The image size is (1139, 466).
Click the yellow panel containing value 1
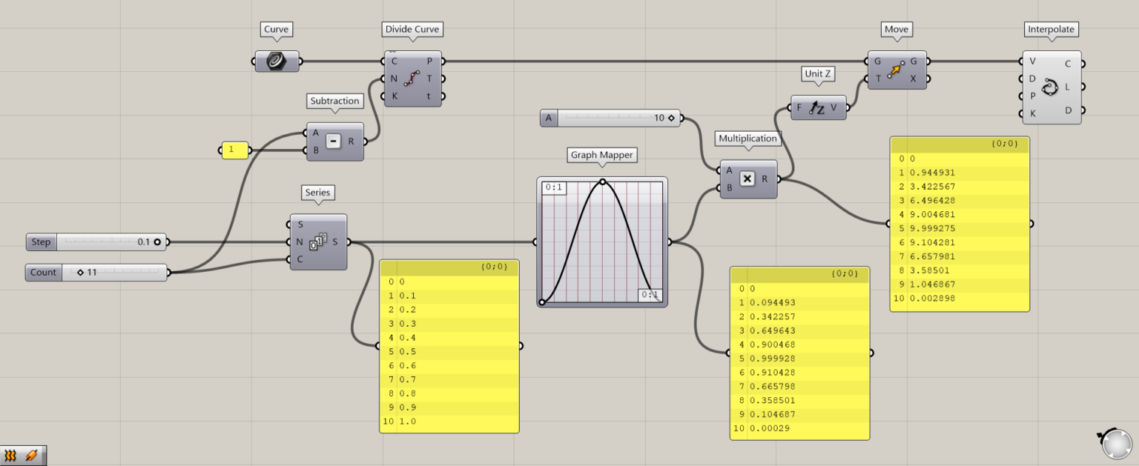(234, 150)
